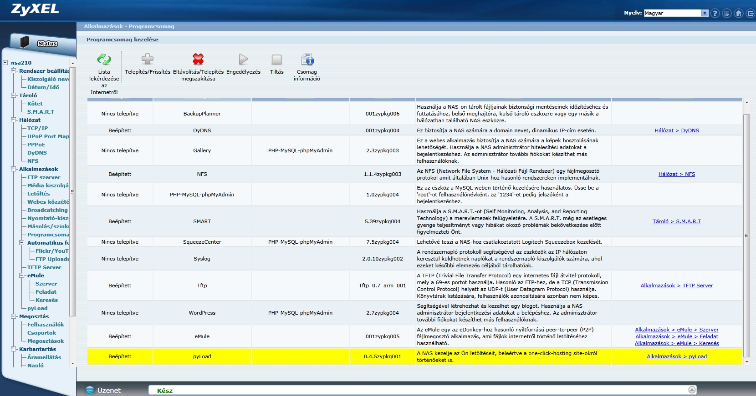The width and height of the screenshot is (756, 396).
Task: Select the SqueezeCenter package name
Action: click(202, 242)
